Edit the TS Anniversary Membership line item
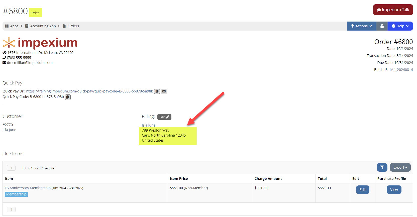Viewport: 417px width, 217px height. coord(363,190)
